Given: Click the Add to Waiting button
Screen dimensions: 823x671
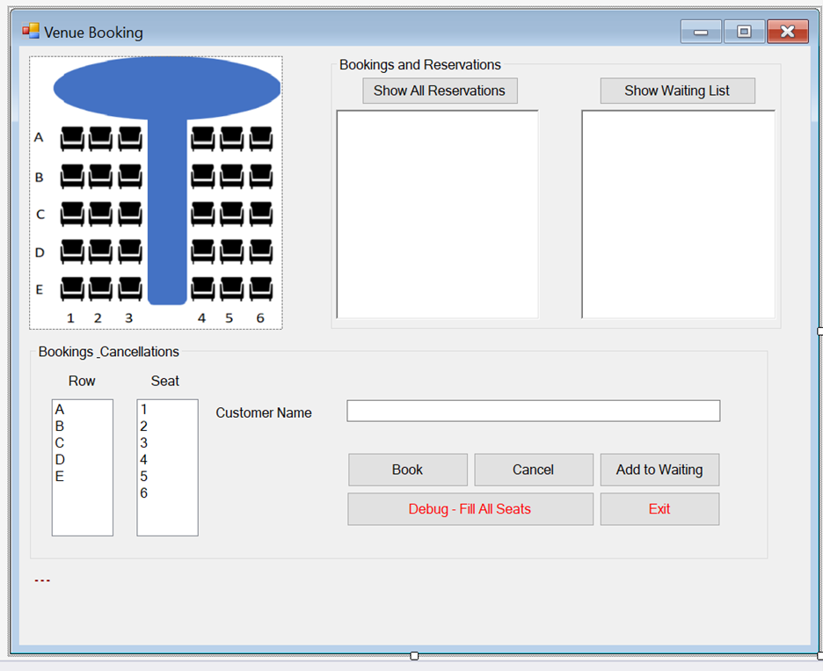Looking at the screenshot, I should coord(659,470).
